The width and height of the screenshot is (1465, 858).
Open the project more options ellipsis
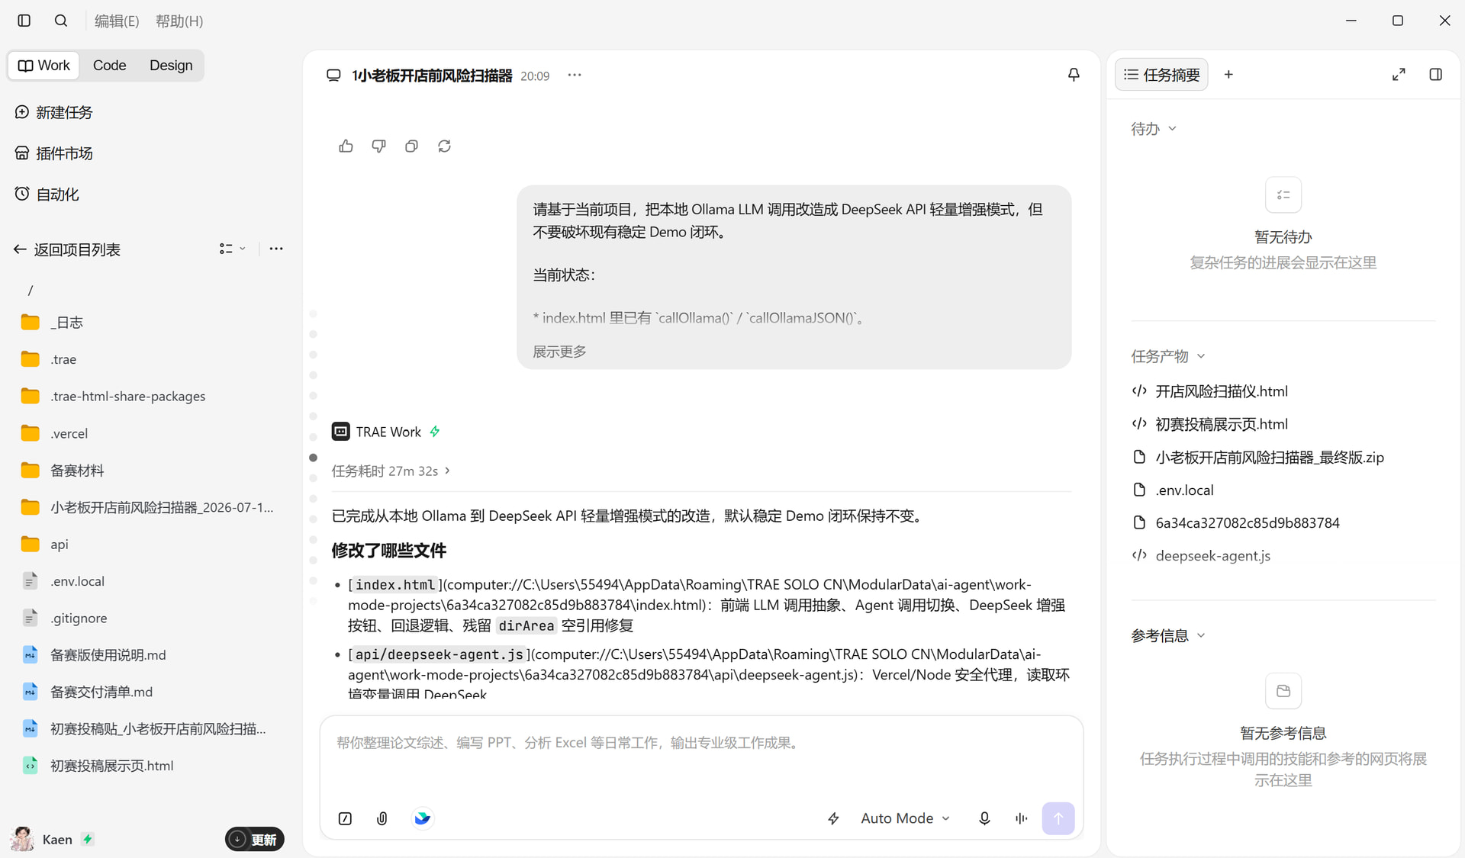click(x=276, y=249)
